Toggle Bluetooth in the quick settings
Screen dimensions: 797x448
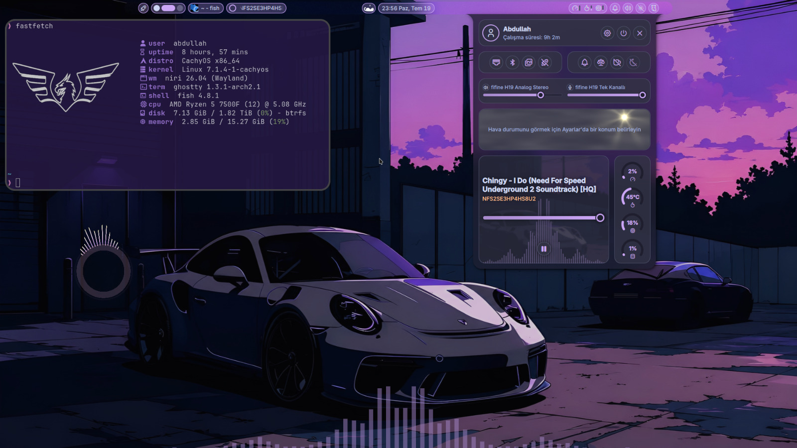[513, 62]
